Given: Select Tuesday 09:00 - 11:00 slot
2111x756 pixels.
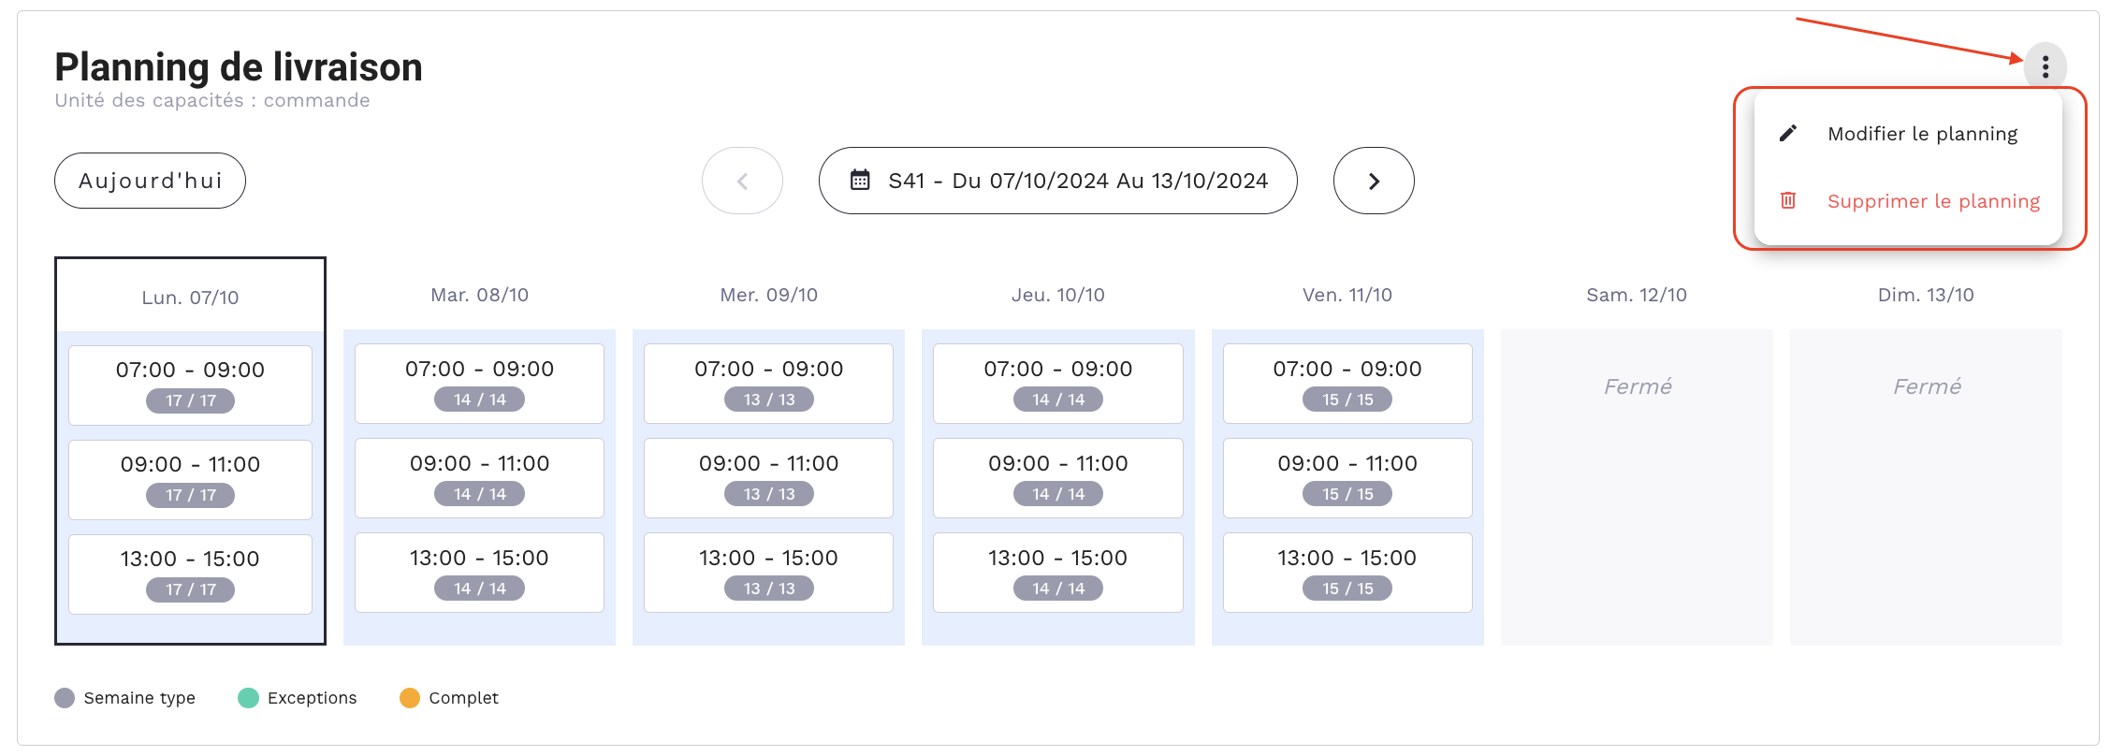Looking at the screenshot, I should pyautogui.click(x=479, y=478).
